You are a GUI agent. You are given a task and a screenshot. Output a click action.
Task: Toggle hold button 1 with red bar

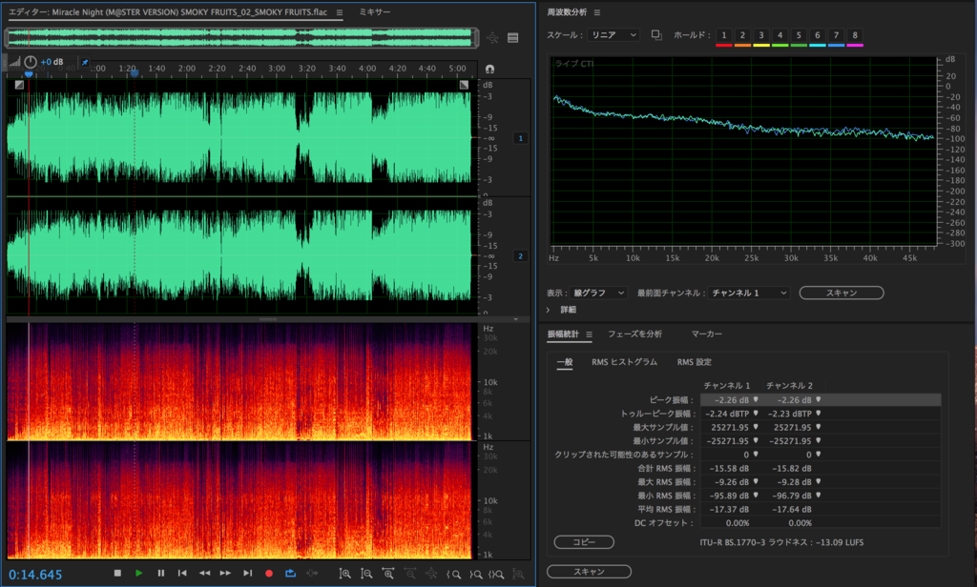click(723, 37)
